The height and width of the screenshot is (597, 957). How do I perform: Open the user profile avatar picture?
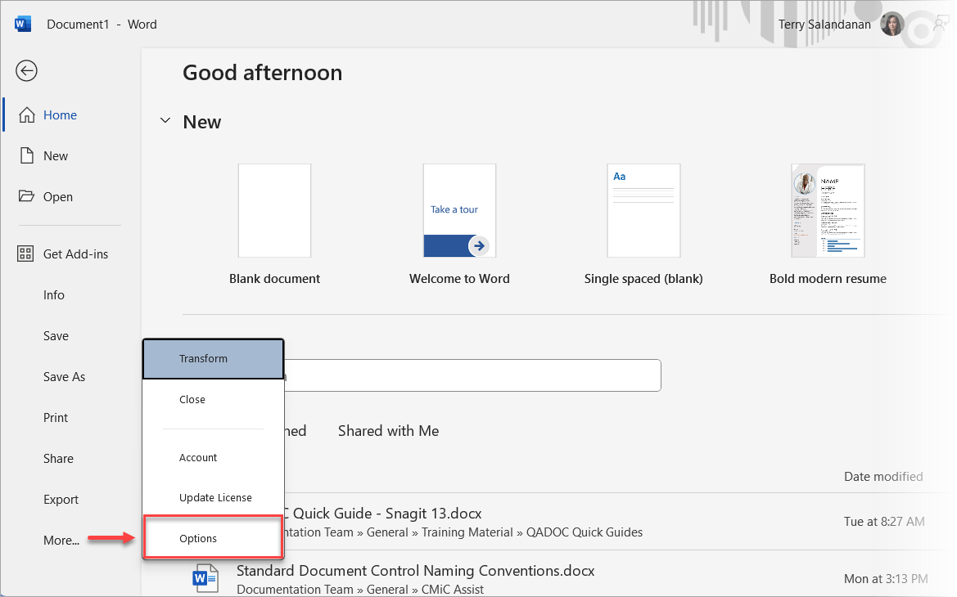pos(892,25)
